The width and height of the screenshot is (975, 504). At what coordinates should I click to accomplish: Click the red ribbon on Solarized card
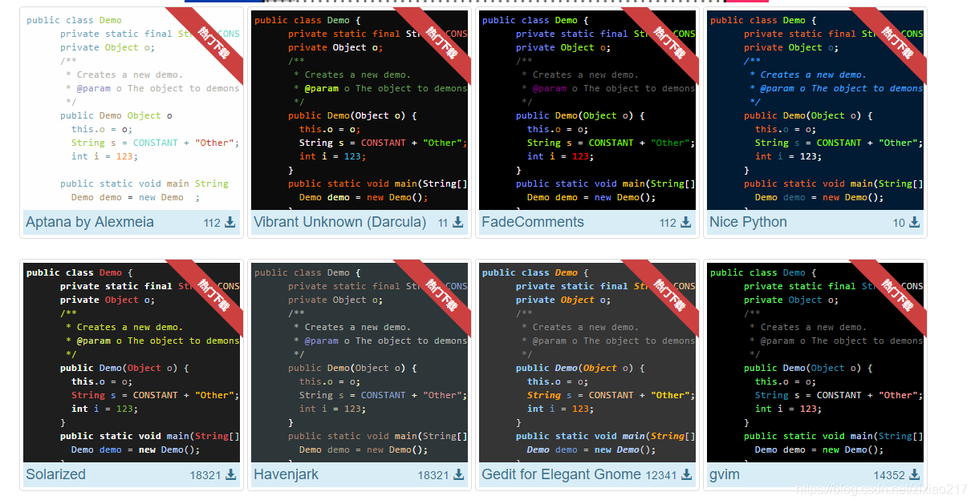tap(213, 294)
